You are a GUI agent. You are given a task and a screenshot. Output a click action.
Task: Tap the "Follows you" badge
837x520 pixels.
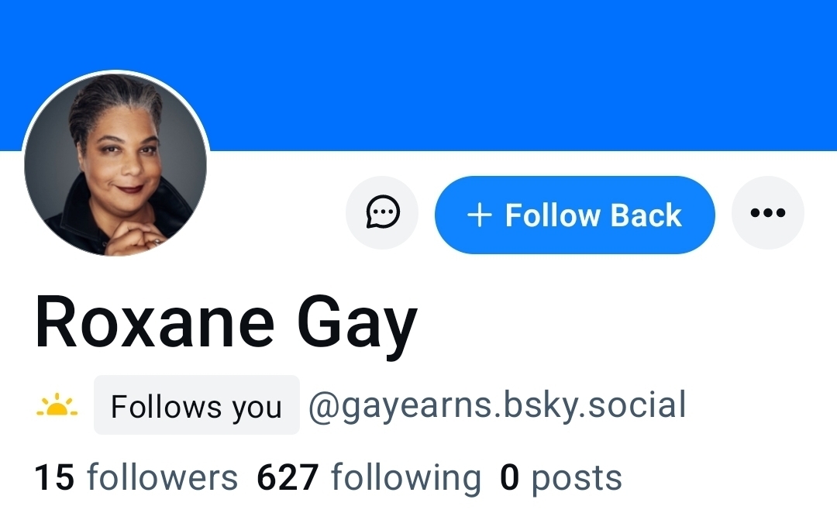(x=196, y=406)
